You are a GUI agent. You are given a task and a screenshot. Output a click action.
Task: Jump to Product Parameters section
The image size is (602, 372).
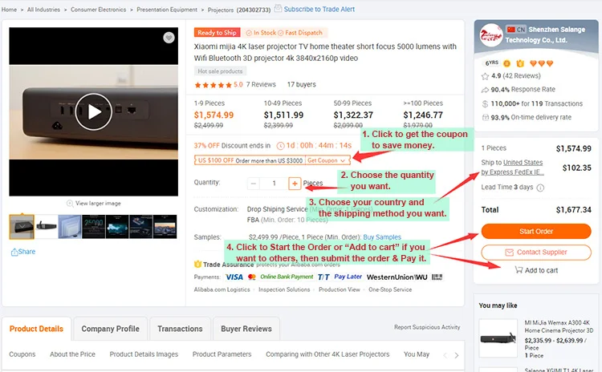pyautogui.click(x=222, y=354)
